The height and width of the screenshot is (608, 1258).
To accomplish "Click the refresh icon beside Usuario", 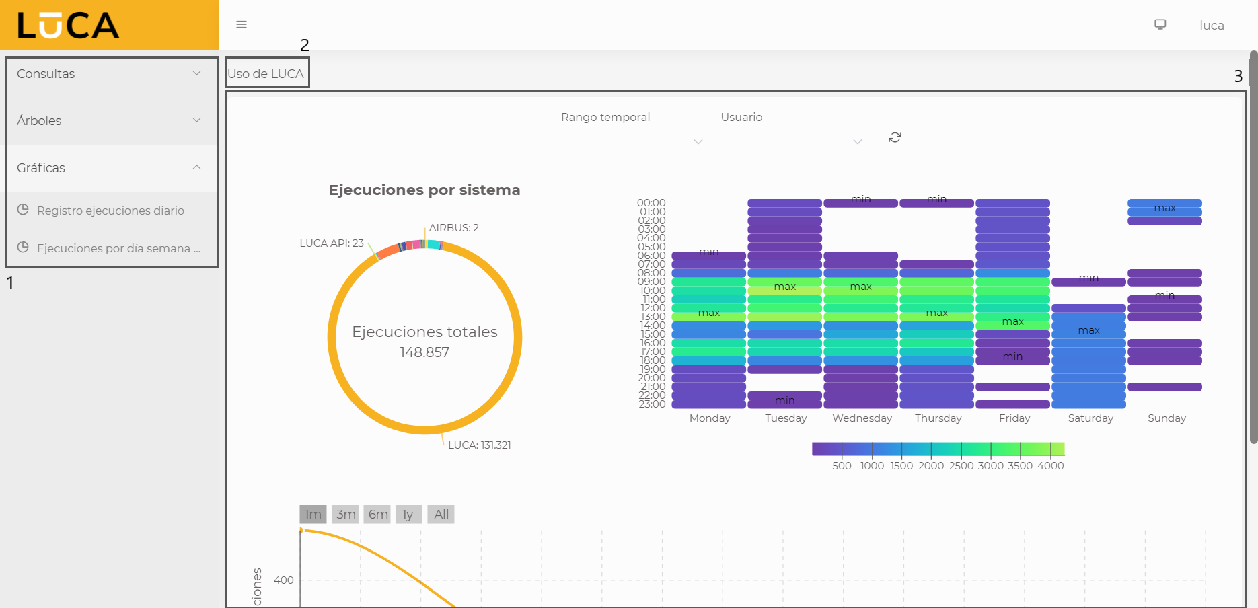I will point(895,138).
